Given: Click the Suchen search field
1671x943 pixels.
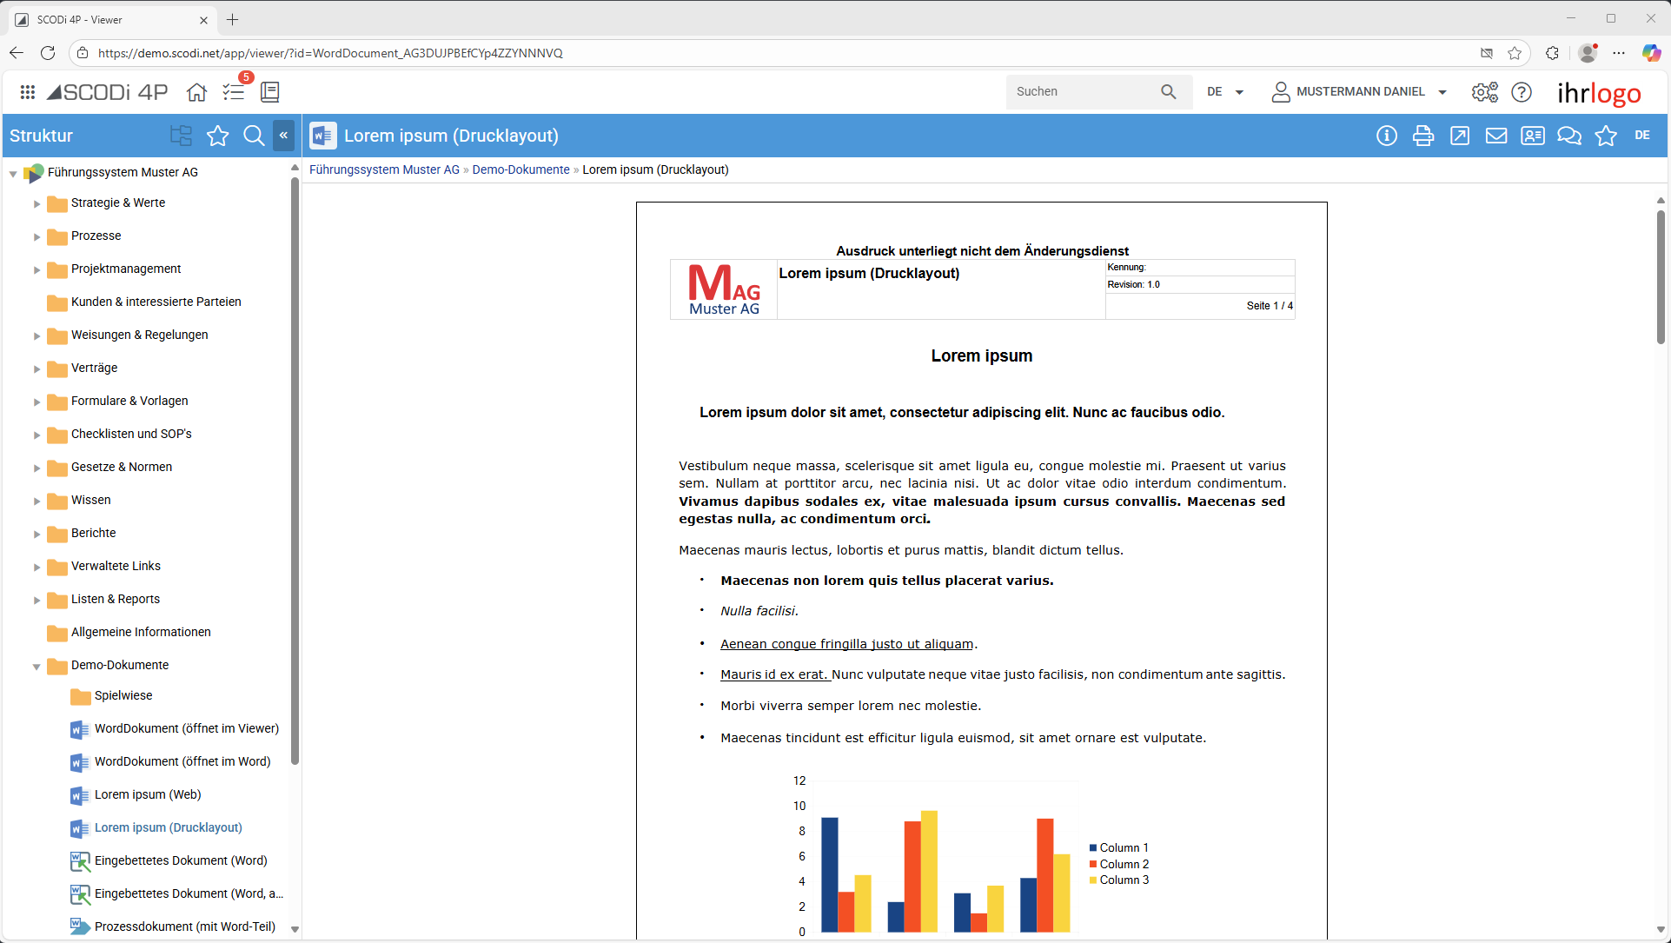Looking at the screenshot, I should (1082, 91).
